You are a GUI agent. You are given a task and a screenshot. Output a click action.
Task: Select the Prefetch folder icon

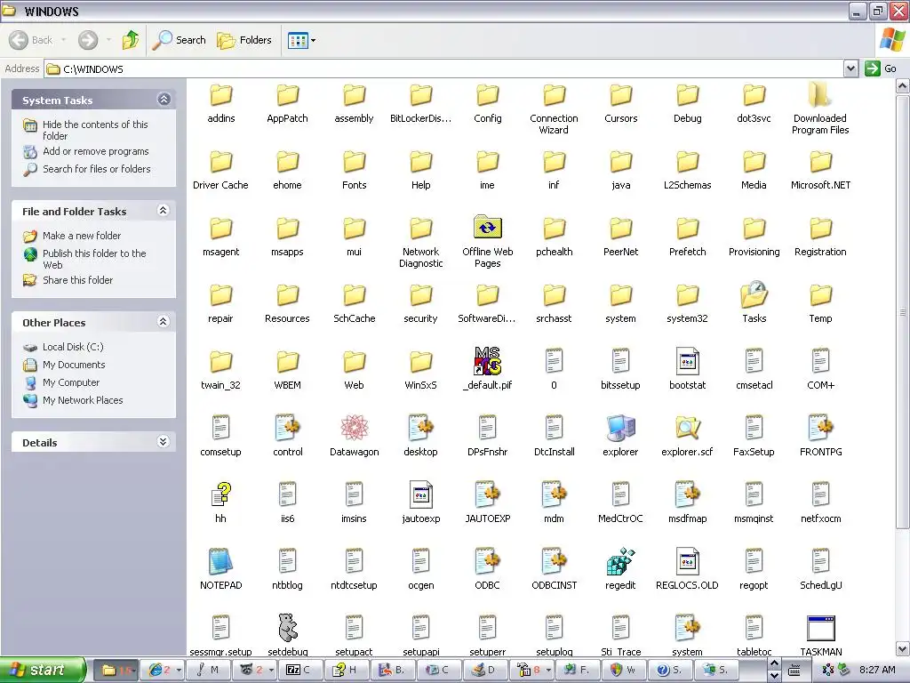click(687, 228)
